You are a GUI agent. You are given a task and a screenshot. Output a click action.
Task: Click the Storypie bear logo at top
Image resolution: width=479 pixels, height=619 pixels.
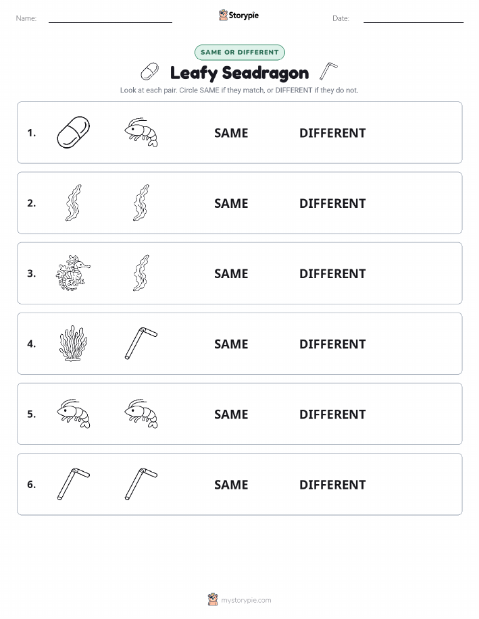click(223, 15)
